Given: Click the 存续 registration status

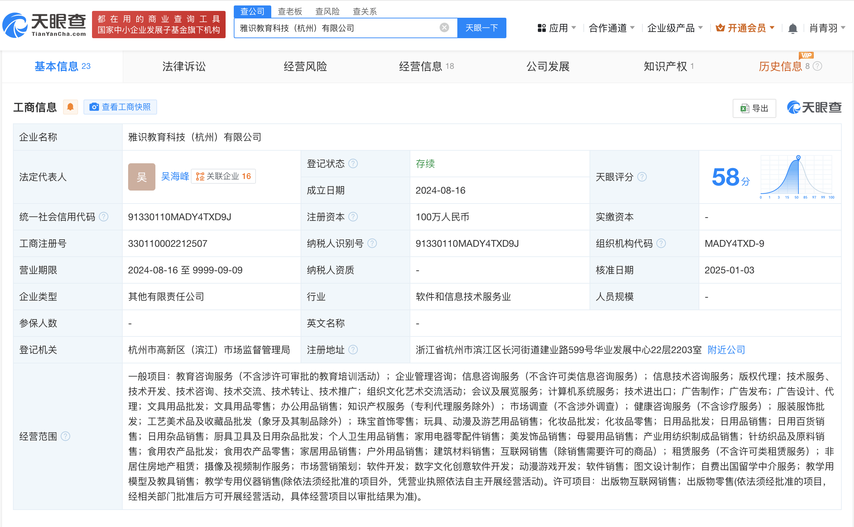Looking at the screenshot, I should [x=425, y=164].
